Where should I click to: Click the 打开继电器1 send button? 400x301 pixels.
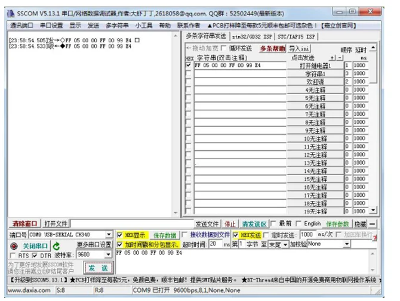[315, 66]
